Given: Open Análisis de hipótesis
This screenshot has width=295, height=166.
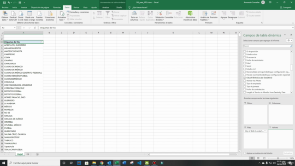Looking at the screenshot, I should (x=205, y=16).
